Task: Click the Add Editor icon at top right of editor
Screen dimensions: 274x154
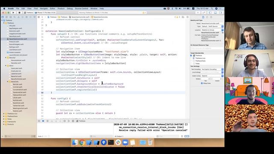Action: coord(188,17)
